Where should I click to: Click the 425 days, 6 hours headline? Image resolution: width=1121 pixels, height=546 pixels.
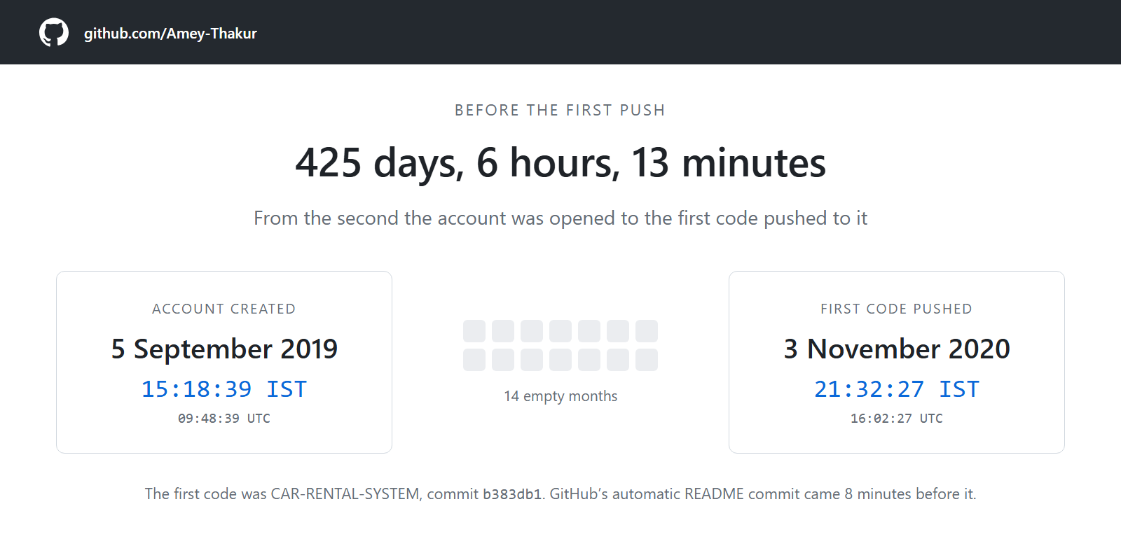pyautogui.click(x=560, y=162)
